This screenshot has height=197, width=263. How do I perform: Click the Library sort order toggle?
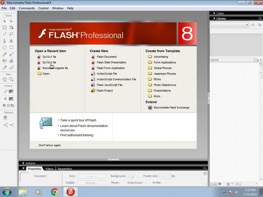point(261,60)
